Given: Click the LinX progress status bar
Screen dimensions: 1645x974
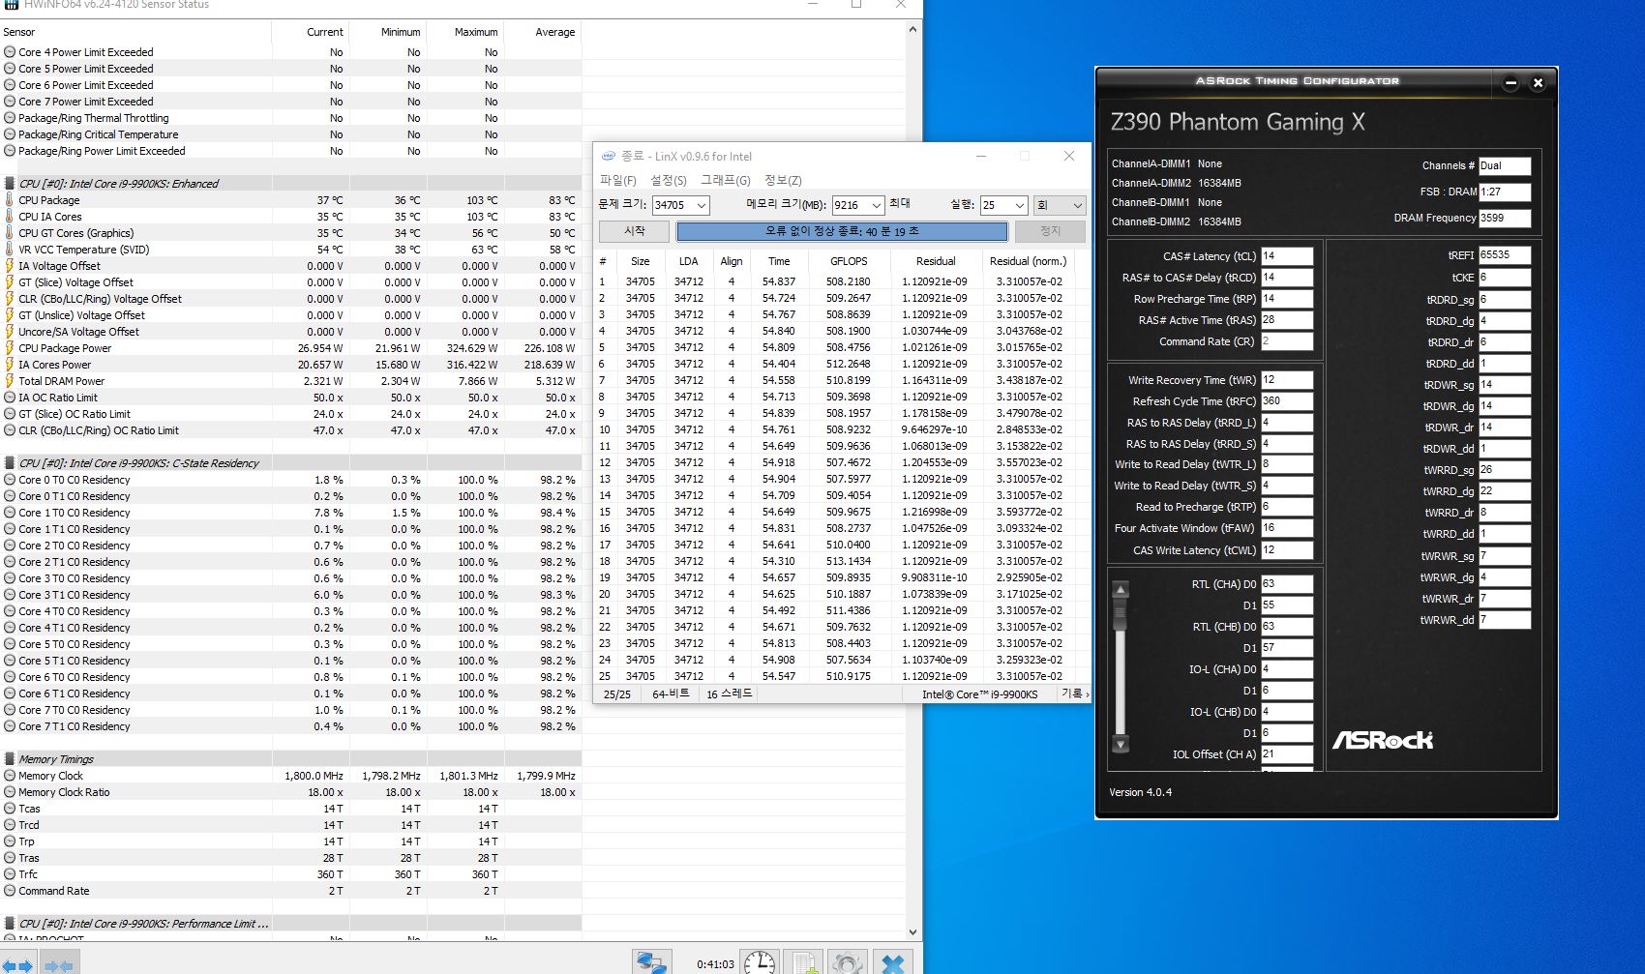Looking at the screenshot, I should (x=841, y=232).
